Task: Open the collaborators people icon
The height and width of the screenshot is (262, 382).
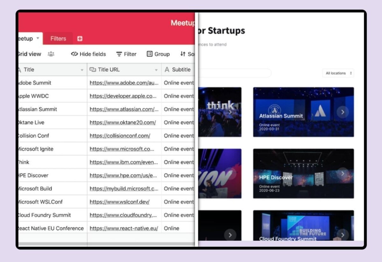Action: (x=51, y=54)
